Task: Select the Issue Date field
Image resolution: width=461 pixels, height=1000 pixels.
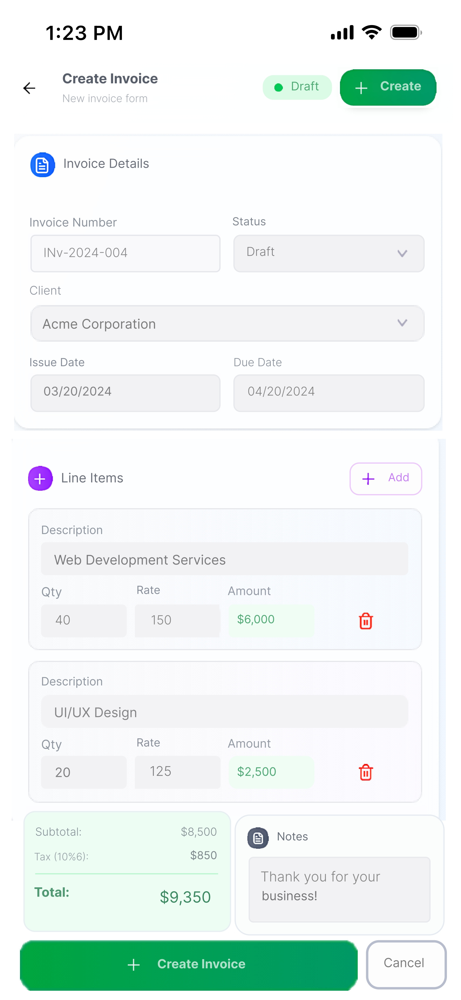Action: (125, 392)
